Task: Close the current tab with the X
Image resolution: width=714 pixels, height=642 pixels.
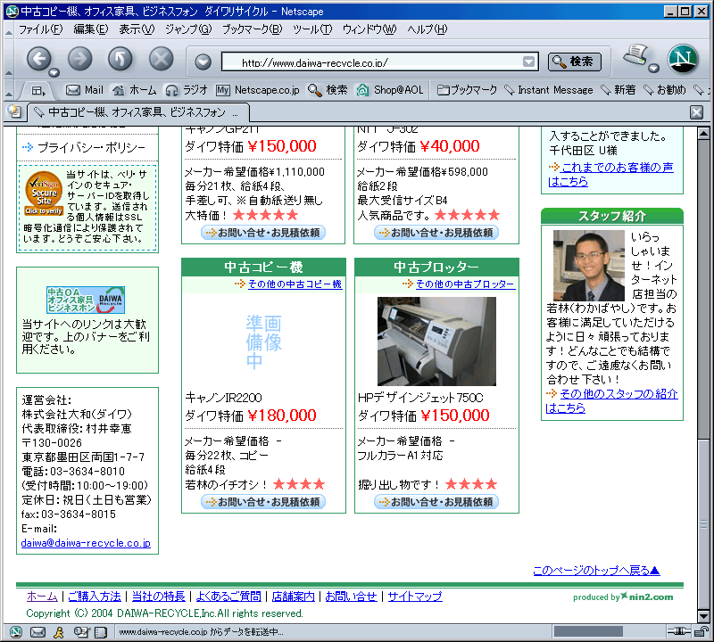Action: click(696, 112)
